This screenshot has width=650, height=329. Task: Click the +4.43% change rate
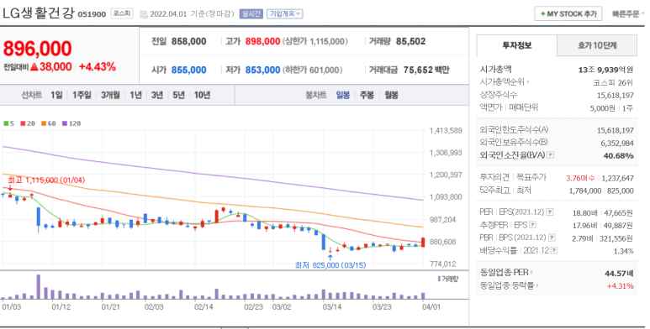click(98, 66)
